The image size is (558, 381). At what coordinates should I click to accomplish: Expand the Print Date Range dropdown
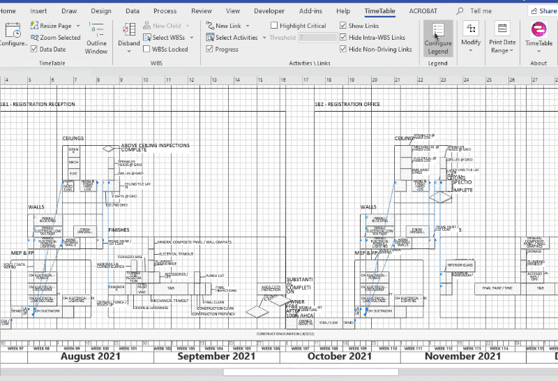click(x=511, y=50)
